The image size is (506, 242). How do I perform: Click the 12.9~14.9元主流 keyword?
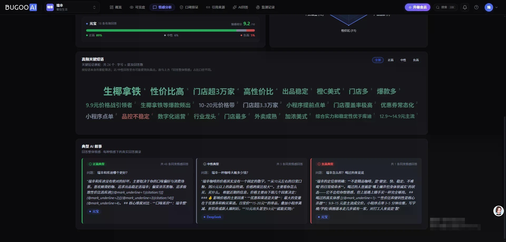[397, 116]
